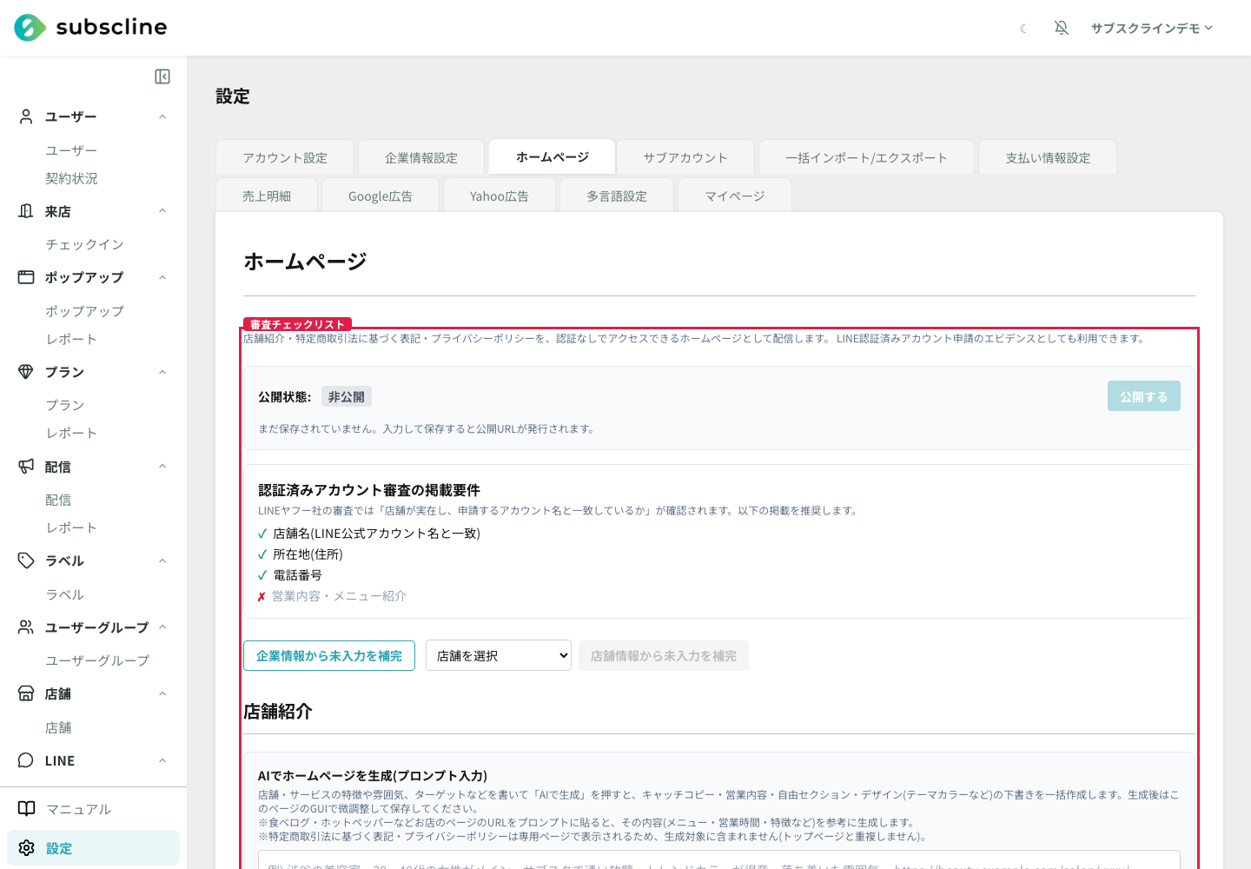Screen dimensions: 1251x869
Task: Open ラベル sub-item in sidebar
Action: [65, 594]
